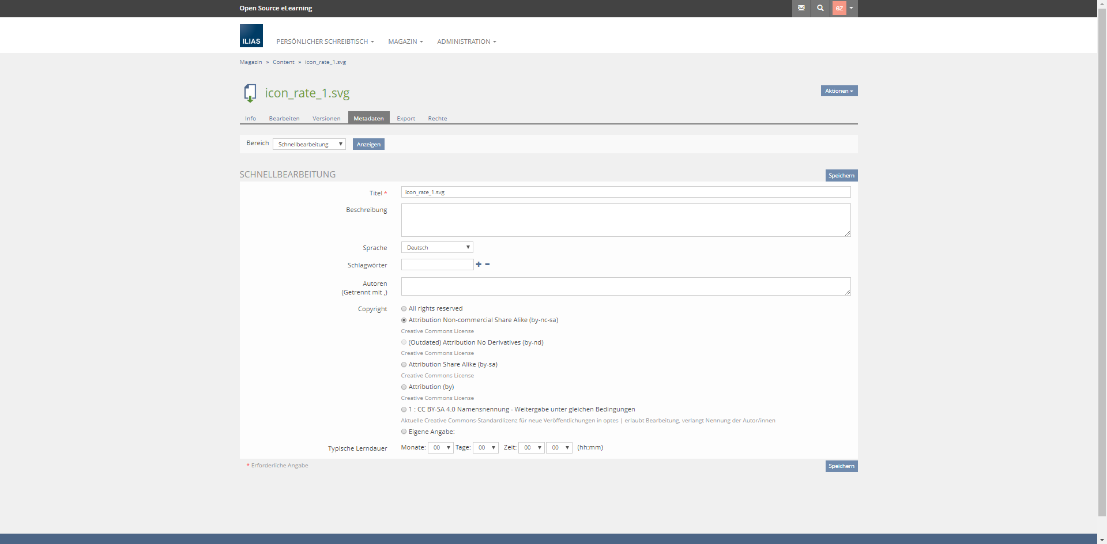Screen dimensions: 1107x544
Task: Select All rights reserved option
Action: (x=404, y=309)
